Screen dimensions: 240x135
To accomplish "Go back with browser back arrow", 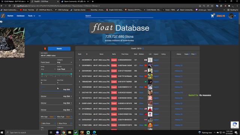I will pos(1,6).
